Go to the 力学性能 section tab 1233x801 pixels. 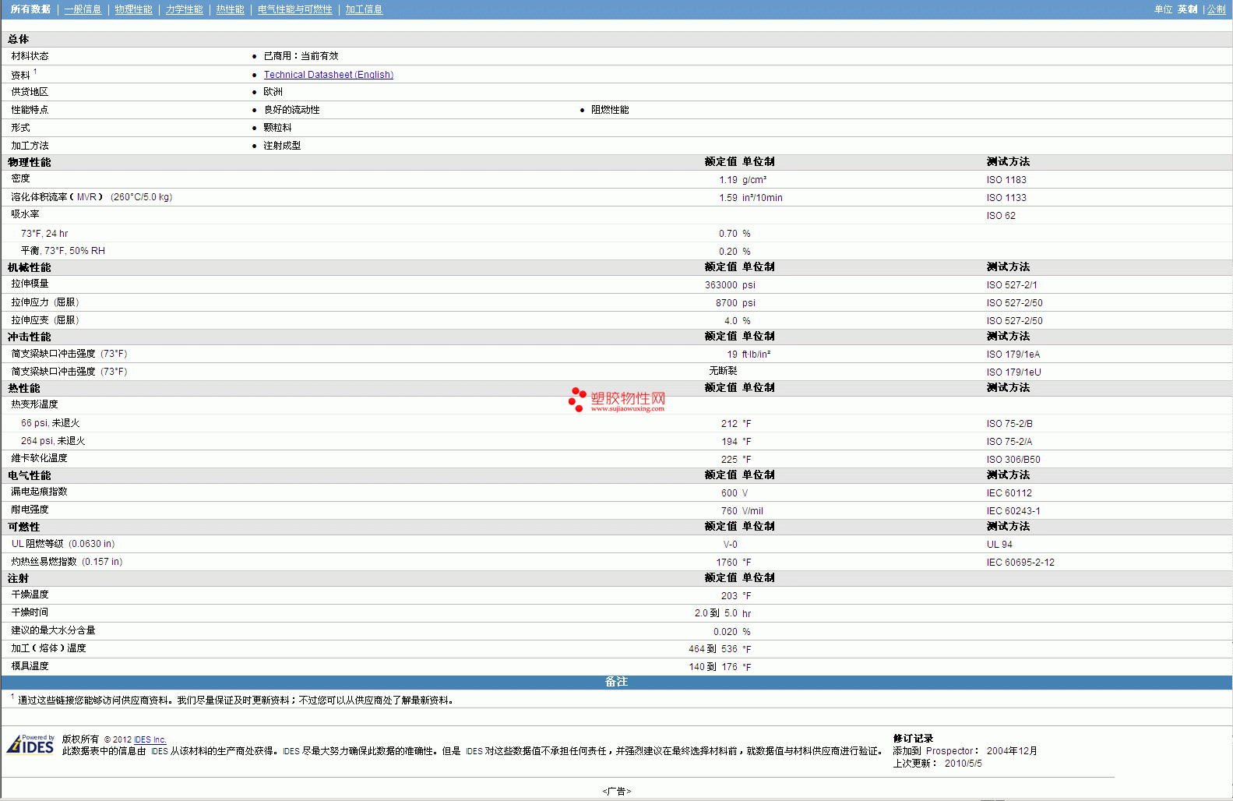pos(184,9)
